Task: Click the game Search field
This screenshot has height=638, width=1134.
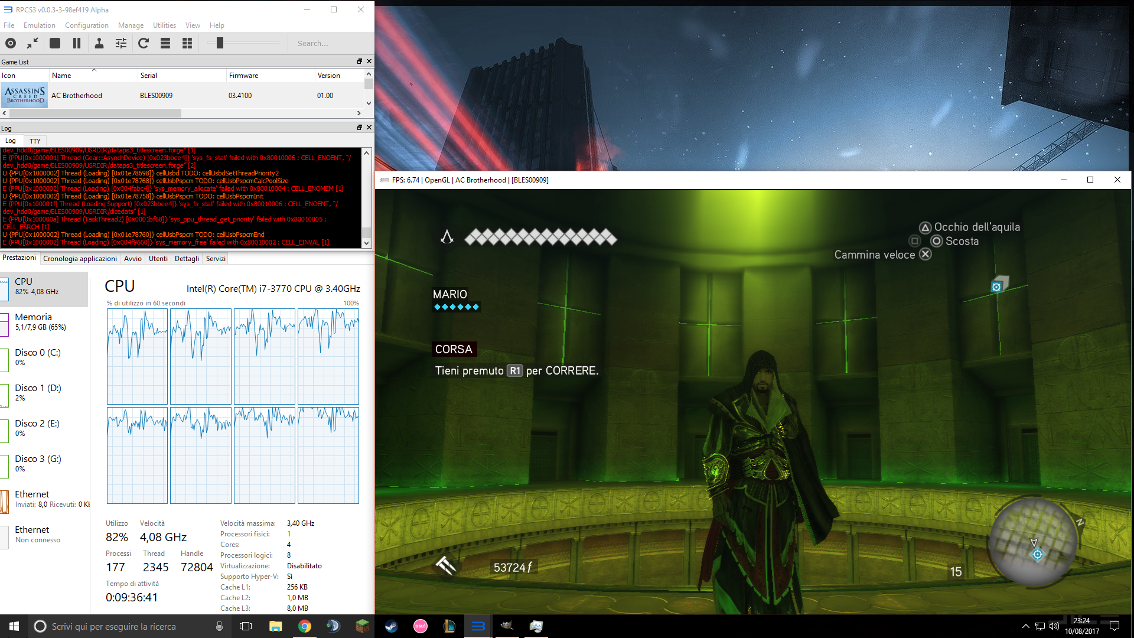Action: 331,43
